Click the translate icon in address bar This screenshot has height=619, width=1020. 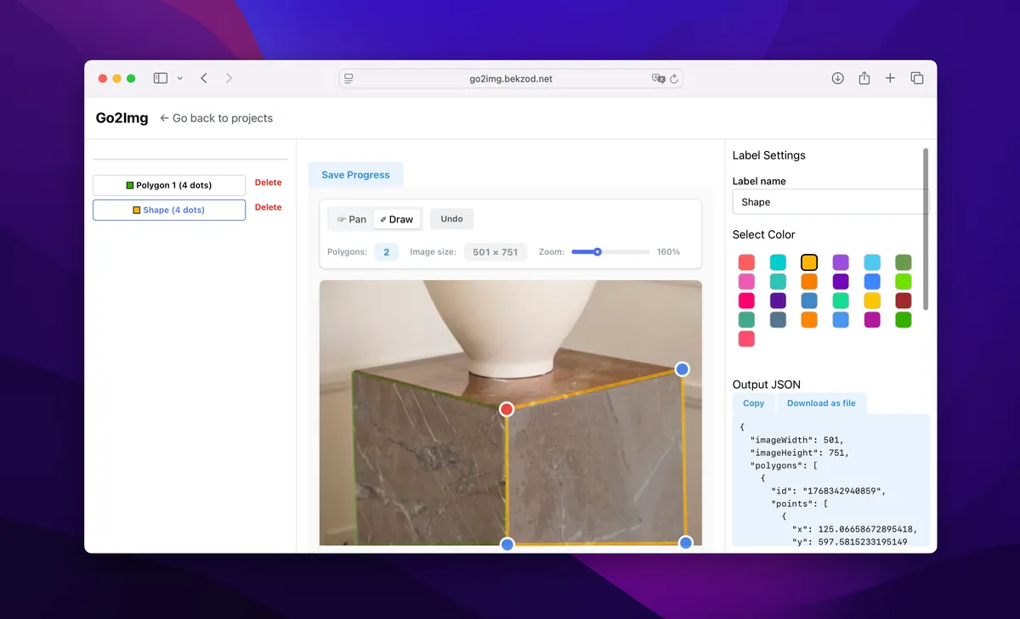(x=658, y=78)
